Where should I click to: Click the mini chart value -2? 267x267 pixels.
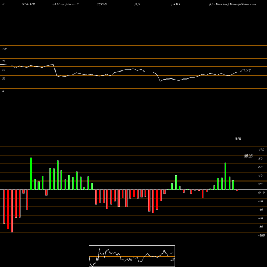[x=171, y=253]
